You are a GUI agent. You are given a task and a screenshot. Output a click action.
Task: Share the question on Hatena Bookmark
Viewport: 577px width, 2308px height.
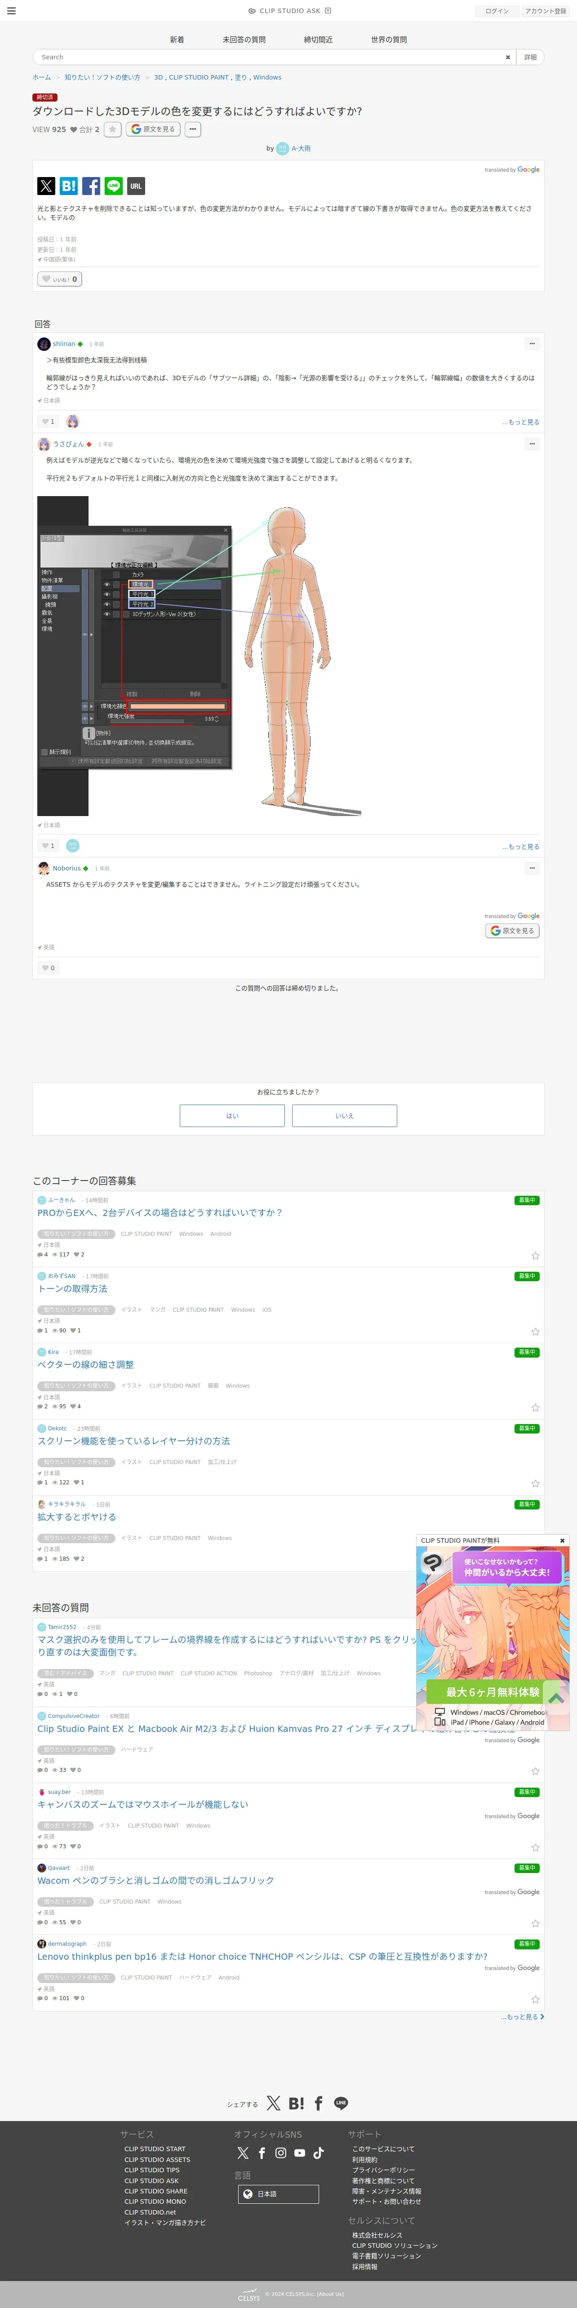click(69, 186)
